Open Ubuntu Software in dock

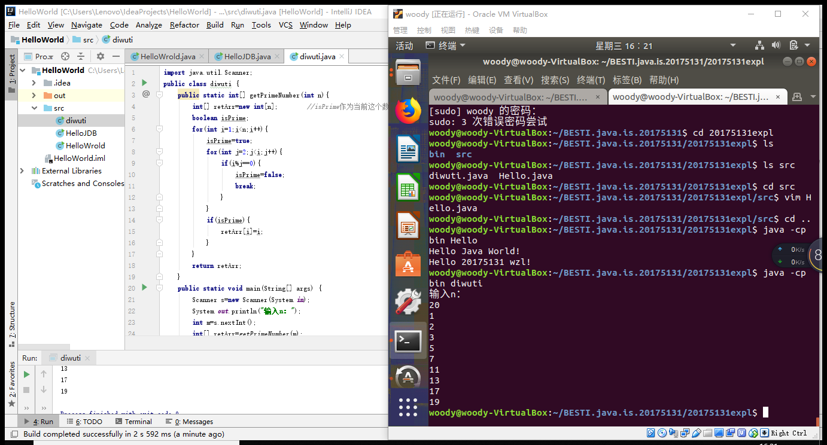point(408,264)
